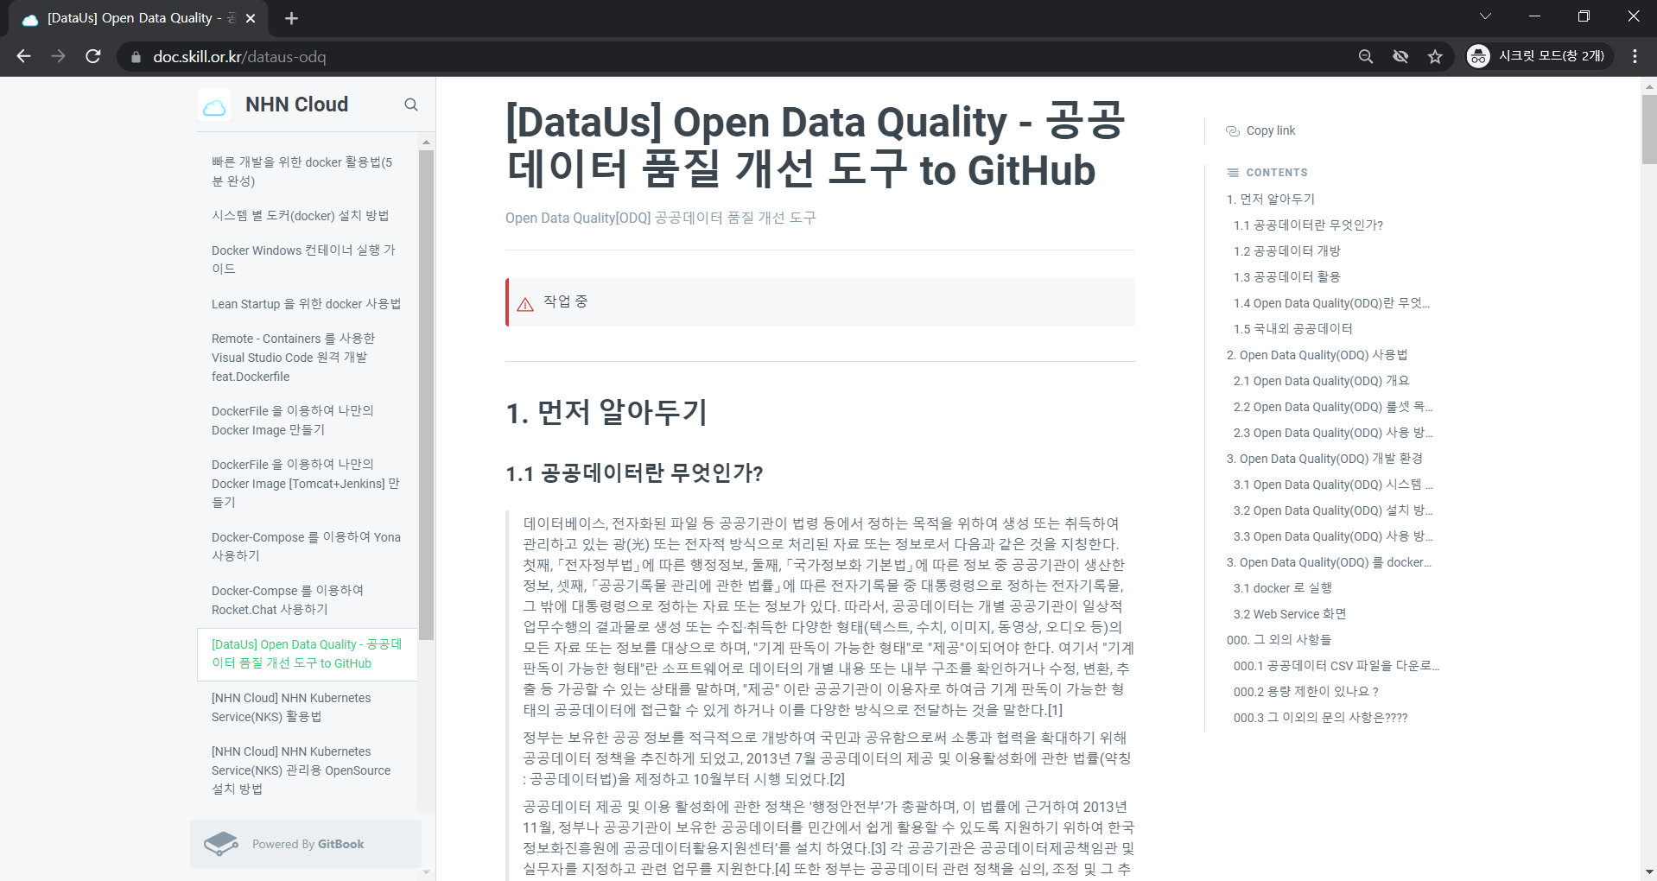This screenshot has height=881, width=1657.
Task: Open 'Lean Startup 을 위한 docker 사용법' page
Action: (306, 304)
